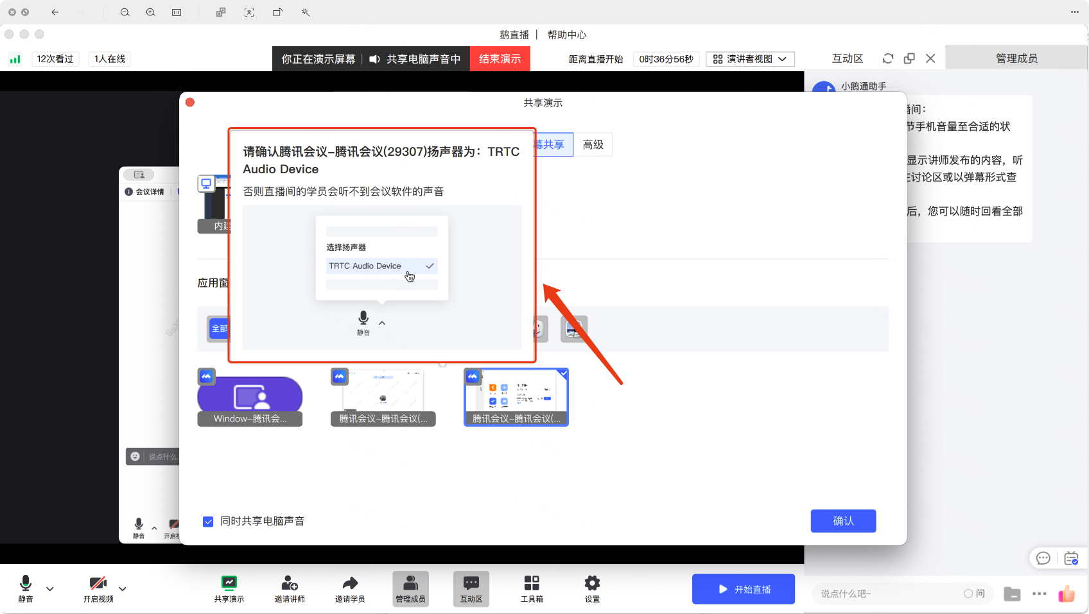Close the 互动区 panel
This screenshot has height=614, width=1089.
point(930,58)
